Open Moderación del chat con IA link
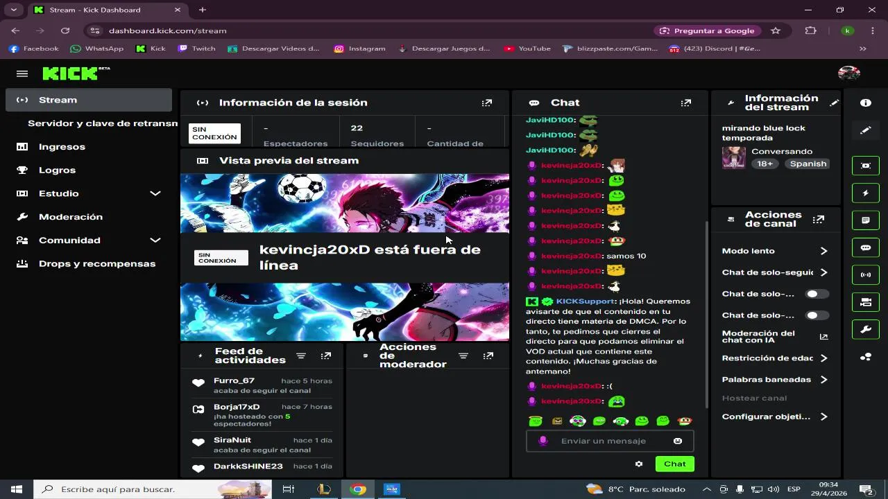Viewport: 888px width, 499px height. click(x=776, y=337)
